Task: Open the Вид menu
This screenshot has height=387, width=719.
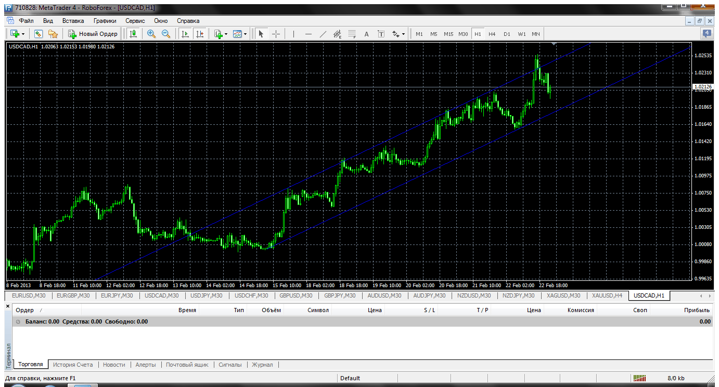Action: coord(48,21)
